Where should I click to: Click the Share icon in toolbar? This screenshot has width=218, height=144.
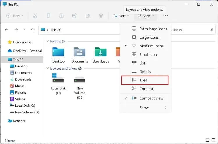pos(88,16)
